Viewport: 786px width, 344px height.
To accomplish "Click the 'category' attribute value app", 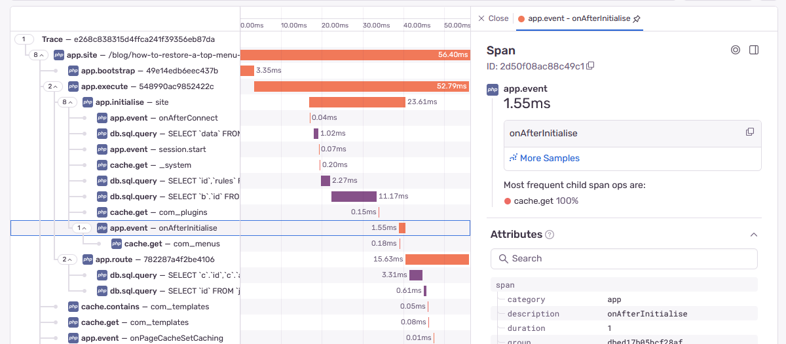I will tap(614, 299).
